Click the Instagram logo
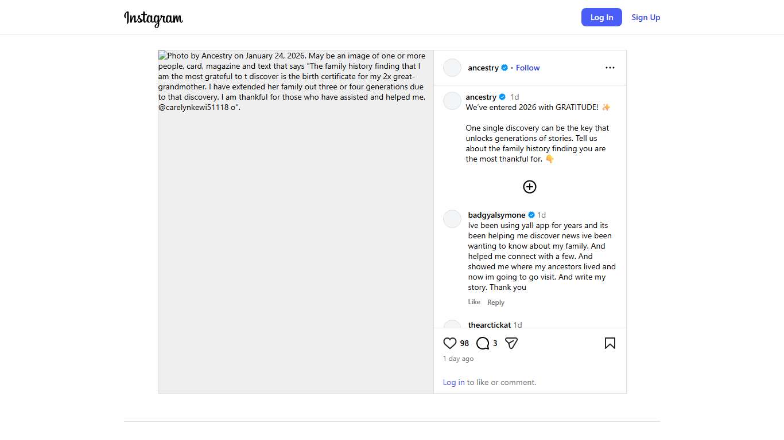 (x=153, y=18)
